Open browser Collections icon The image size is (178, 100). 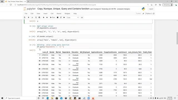[160, 5]
